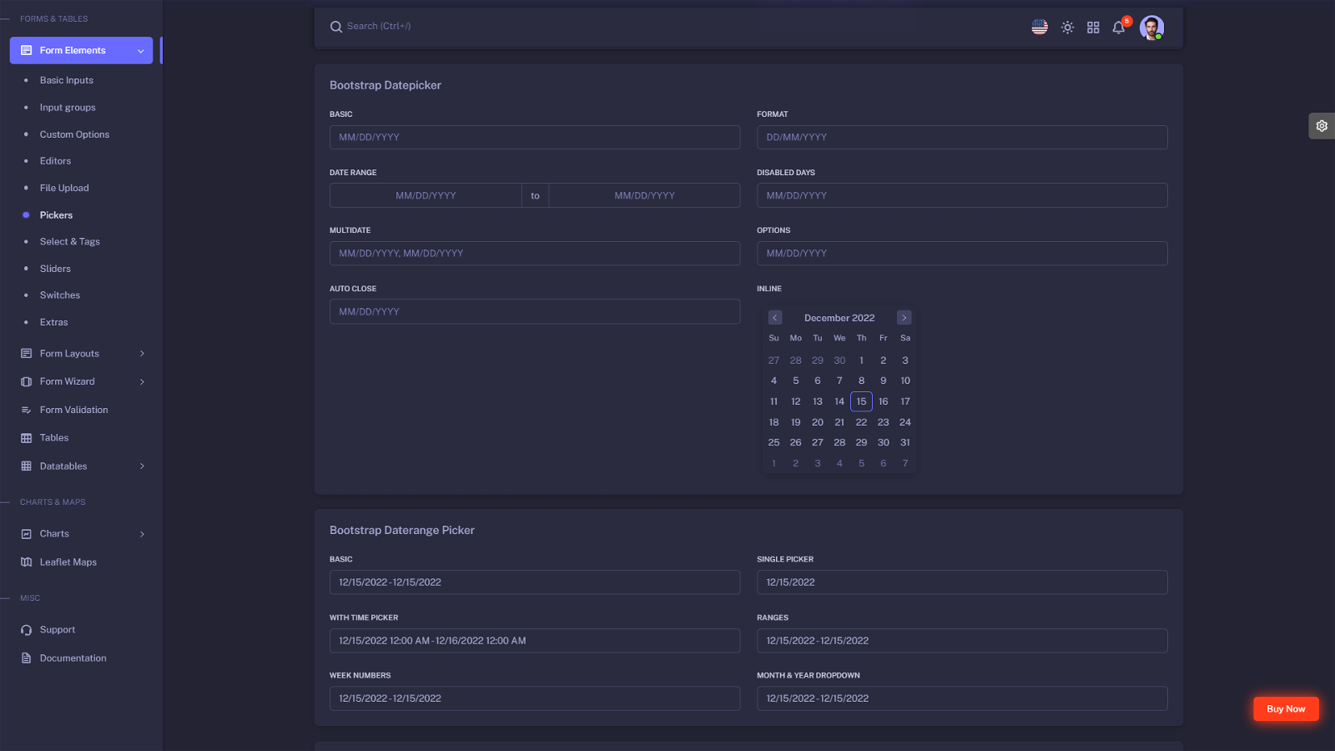The width and height of the screenshot is (1335, 751).
Task: Open notifications bell
Action: 1119,28
